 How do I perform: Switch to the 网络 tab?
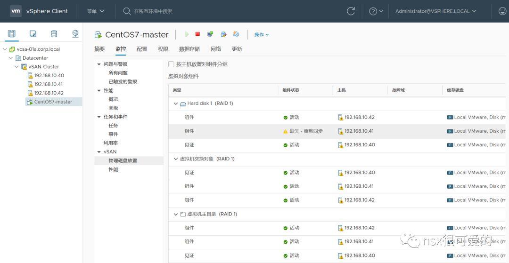[215, 49]
